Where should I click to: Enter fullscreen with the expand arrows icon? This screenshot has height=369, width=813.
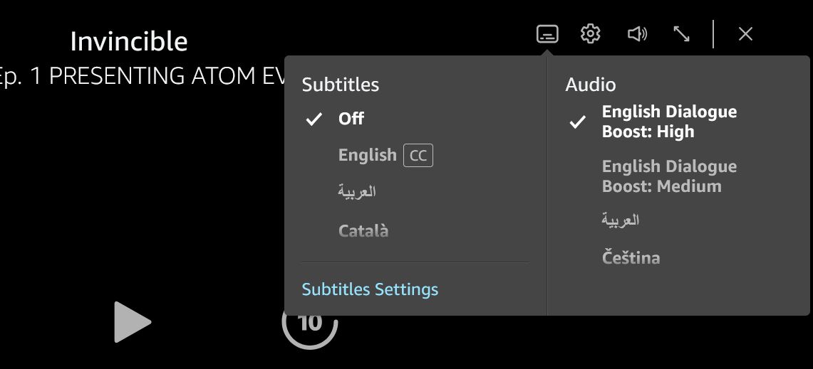click(682, 33)
